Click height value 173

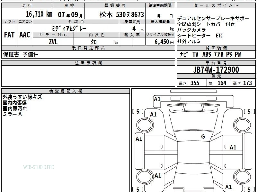[x=247, y=83]
